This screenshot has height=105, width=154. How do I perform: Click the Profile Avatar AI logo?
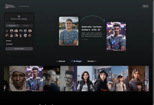pyautogui.click(x=10, y=6)
